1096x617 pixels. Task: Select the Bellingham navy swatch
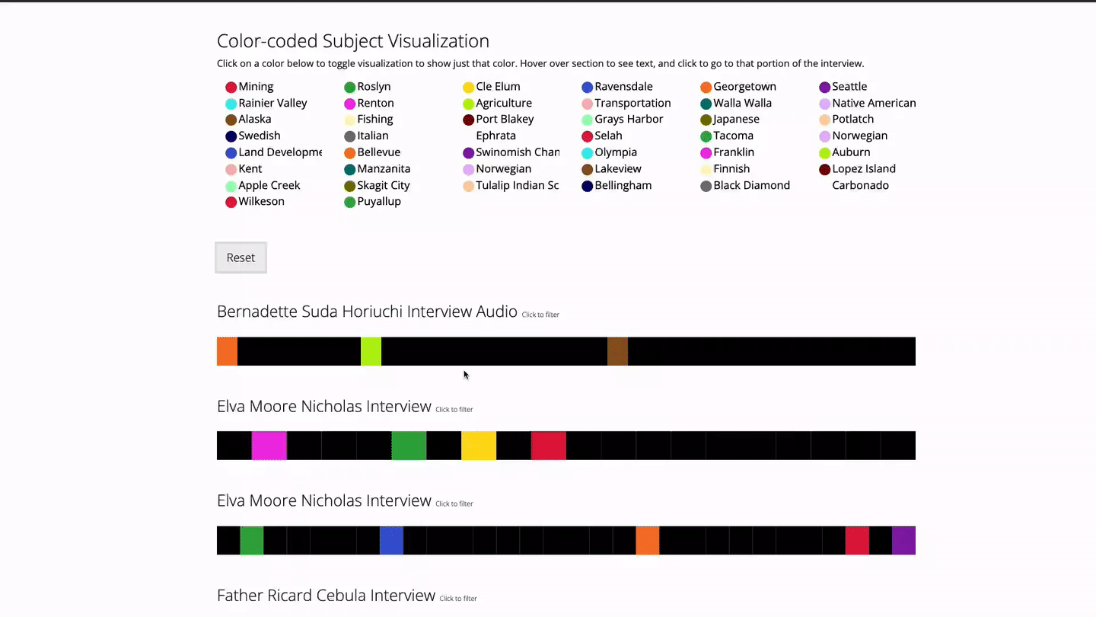[x=588, y=187]
